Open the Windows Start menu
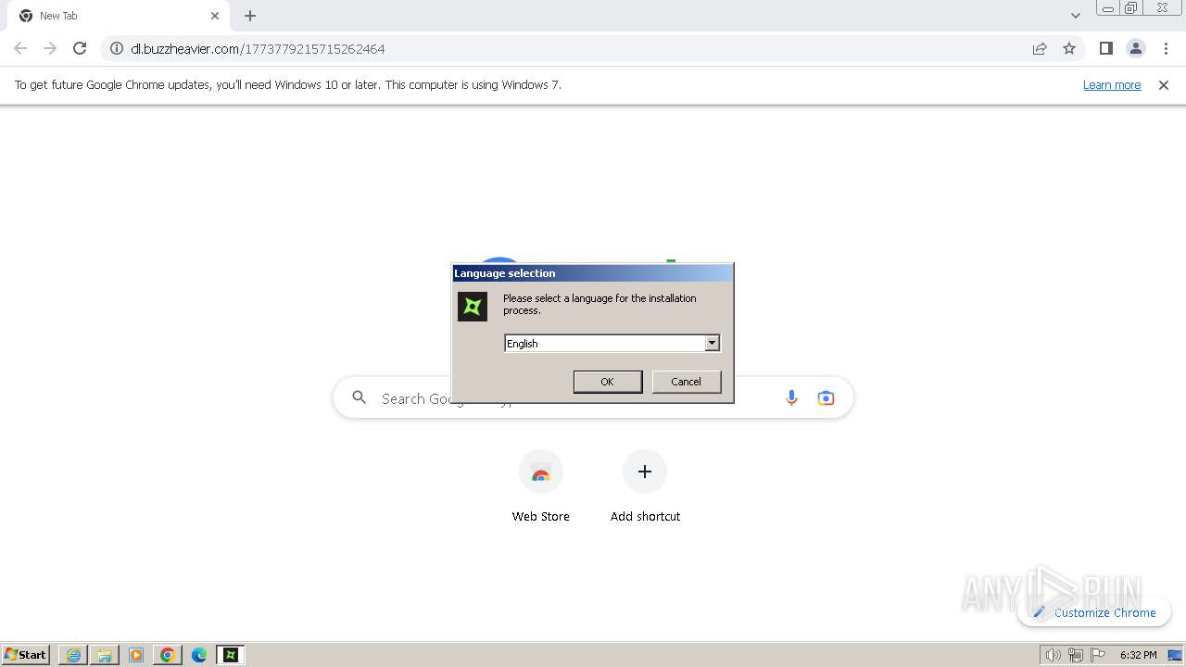 tap(25, 655)
